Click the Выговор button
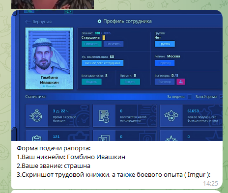Viewport: 228px width, 193px height. pos(165,82)
